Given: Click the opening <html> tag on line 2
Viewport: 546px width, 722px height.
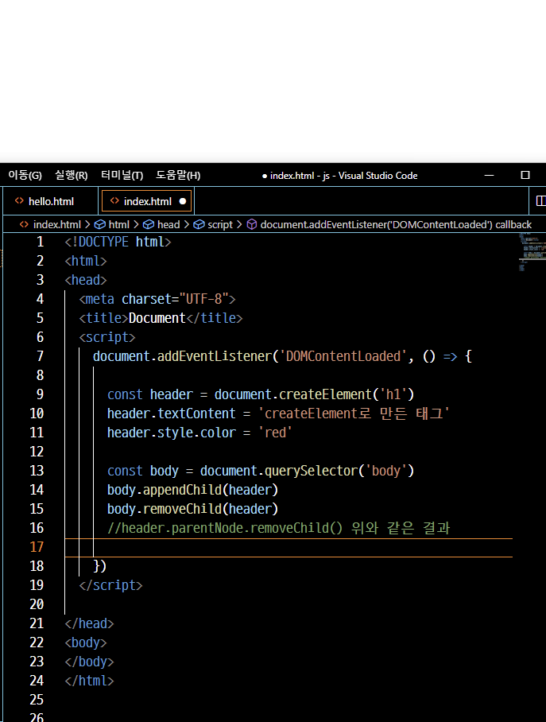Looking at the screenshot, I should pyautogui.click(x=86, y=261).
